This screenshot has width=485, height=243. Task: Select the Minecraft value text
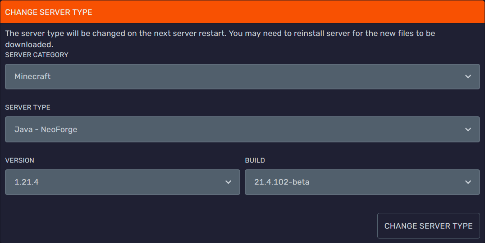[32, 76]
